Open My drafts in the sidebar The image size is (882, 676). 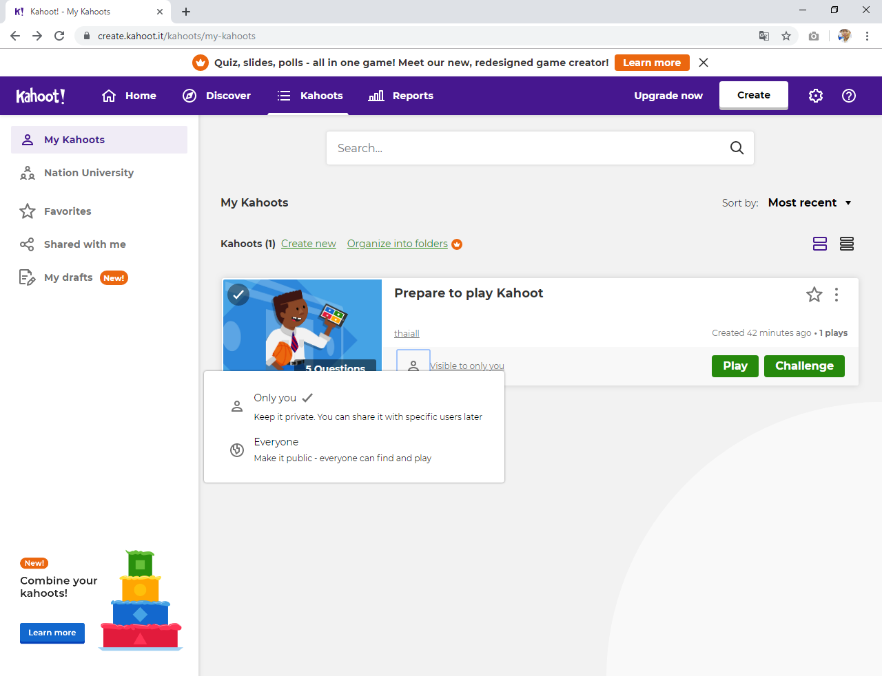(x=68, y=277)
